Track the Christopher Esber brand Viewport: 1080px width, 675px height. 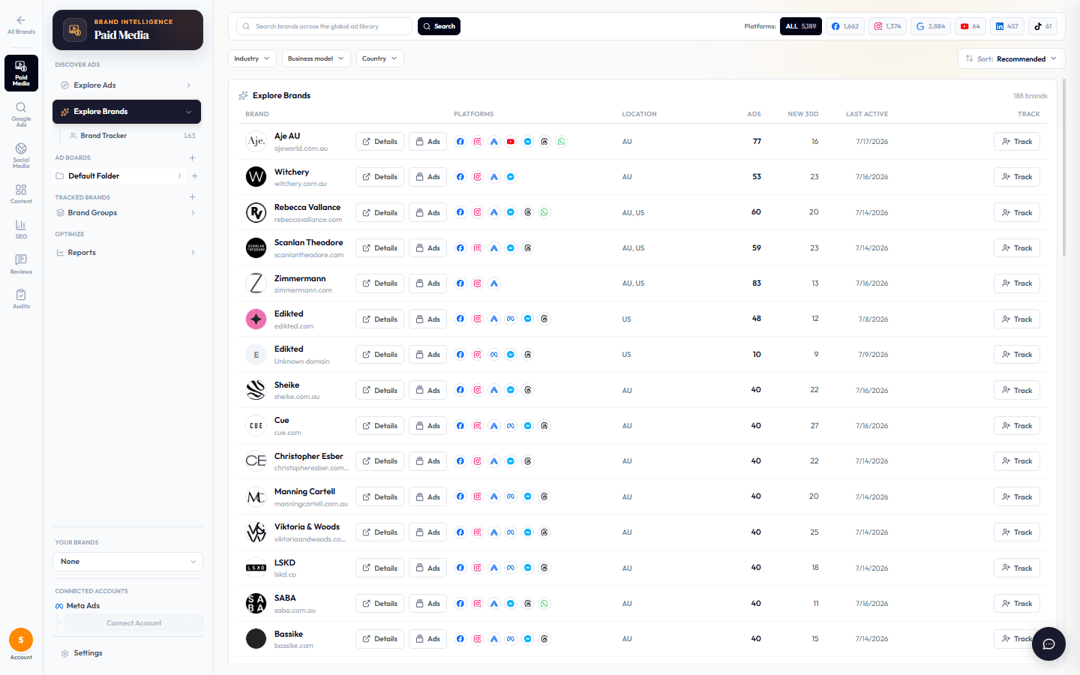tap(1017, 461)
